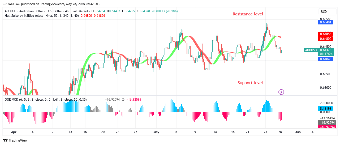Click the '28' date on time axis

pos(280,132)
